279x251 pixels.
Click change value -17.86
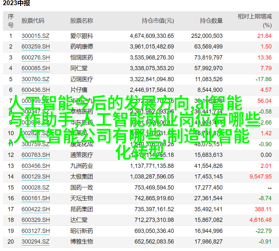pos(264,79)
